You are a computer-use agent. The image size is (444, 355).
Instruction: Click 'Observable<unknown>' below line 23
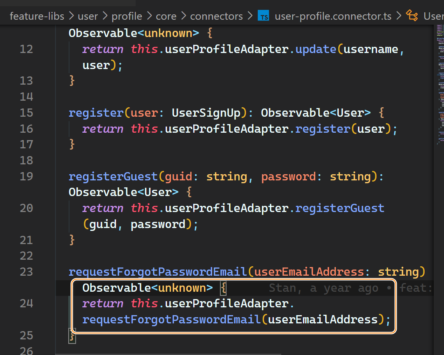tap(148, 288)
